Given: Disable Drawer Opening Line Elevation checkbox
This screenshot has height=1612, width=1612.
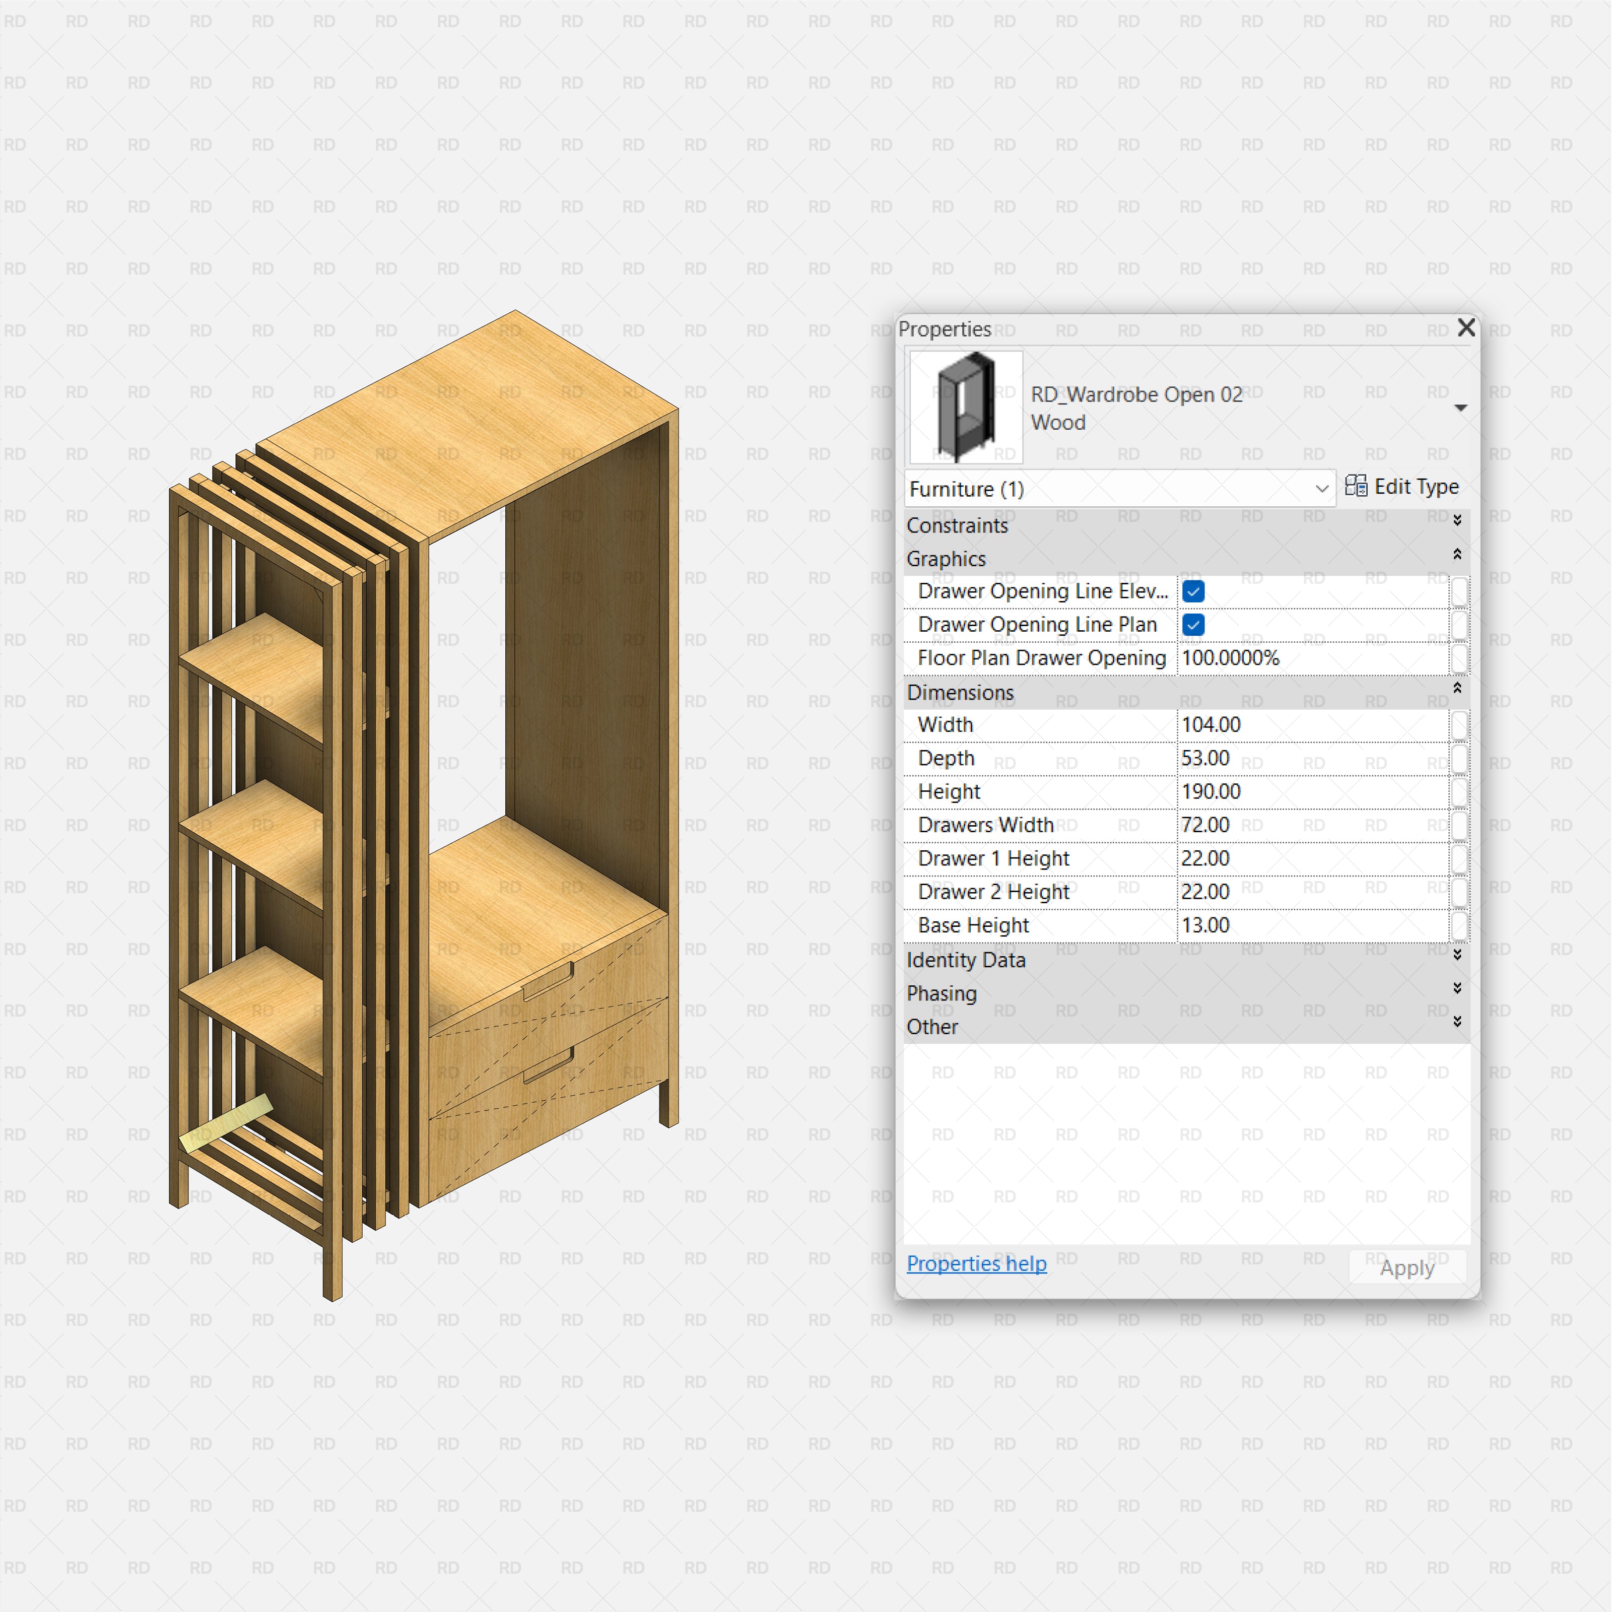Looking at the screenshot, I should tap(1193, 591).
